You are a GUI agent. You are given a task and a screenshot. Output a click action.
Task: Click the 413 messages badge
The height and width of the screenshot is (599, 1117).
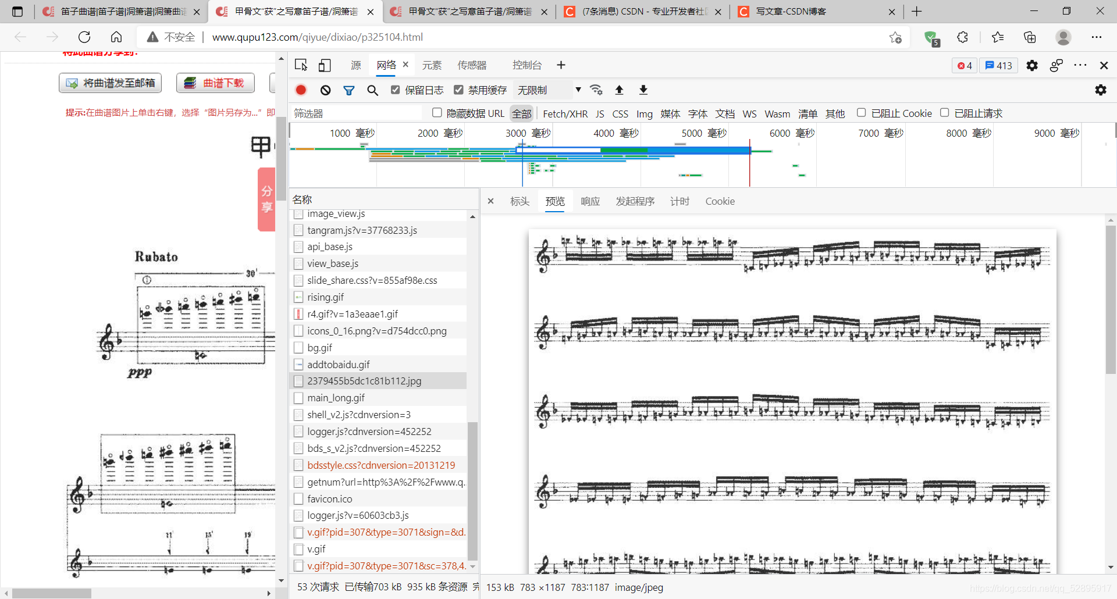(999, 66)
